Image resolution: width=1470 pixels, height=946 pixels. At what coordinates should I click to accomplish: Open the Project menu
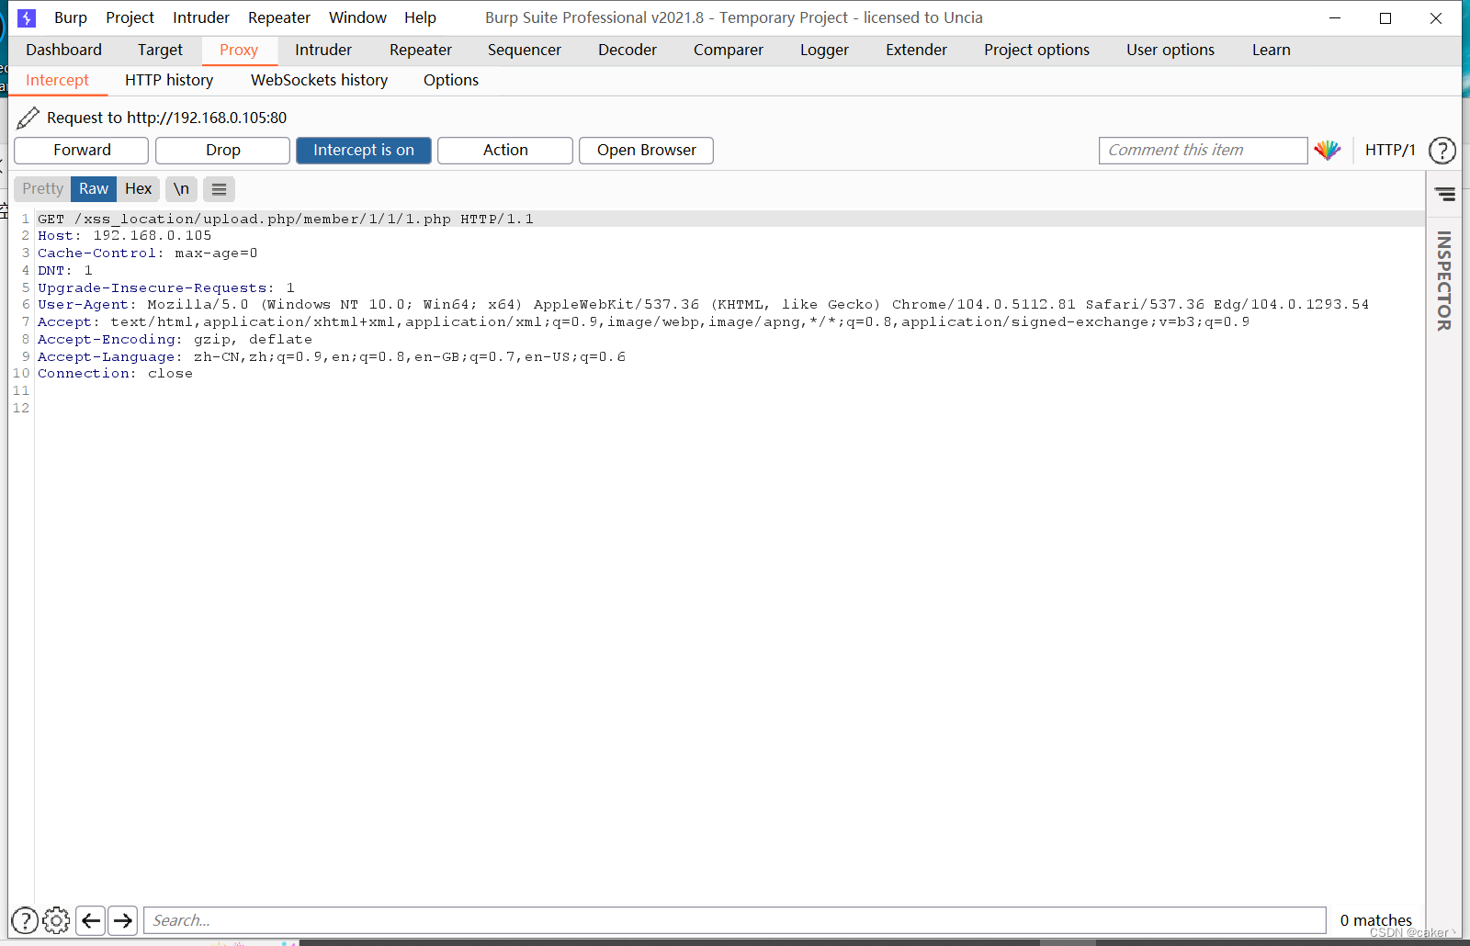(x=130, y=17)
